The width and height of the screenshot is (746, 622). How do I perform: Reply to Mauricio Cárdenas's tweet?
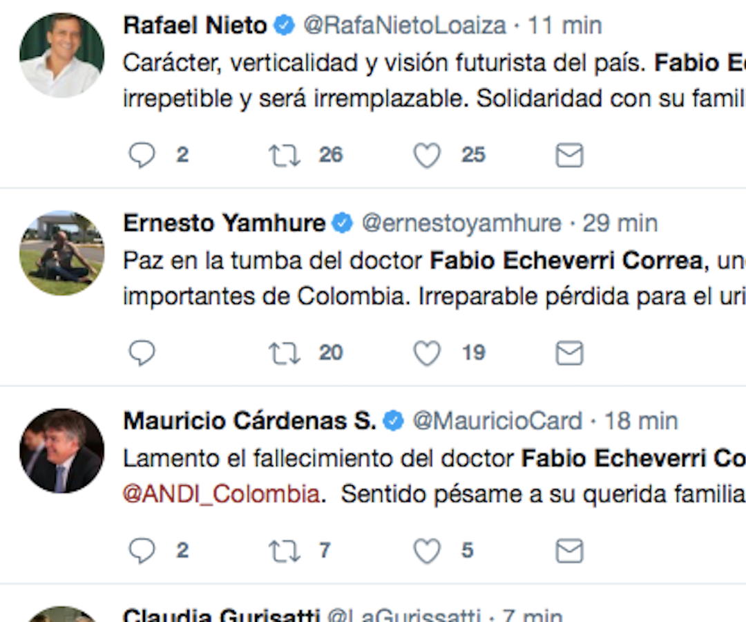tap(142, 551)
